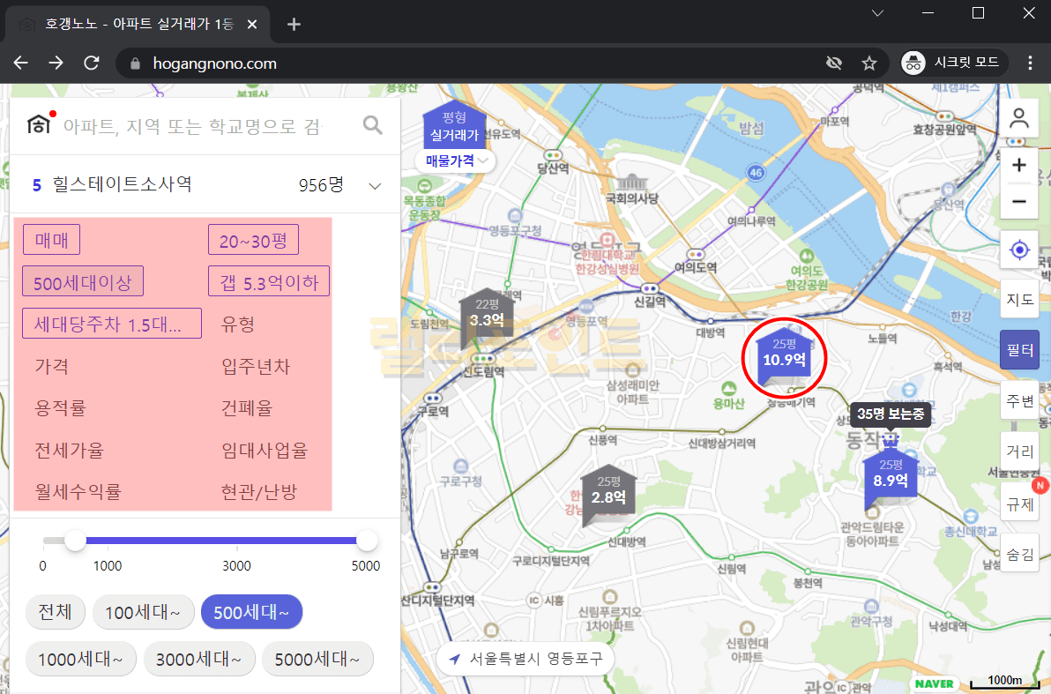Zoom in the map with plus button
Viewport: 1051px width, 694px height.
coord(1019,165)
